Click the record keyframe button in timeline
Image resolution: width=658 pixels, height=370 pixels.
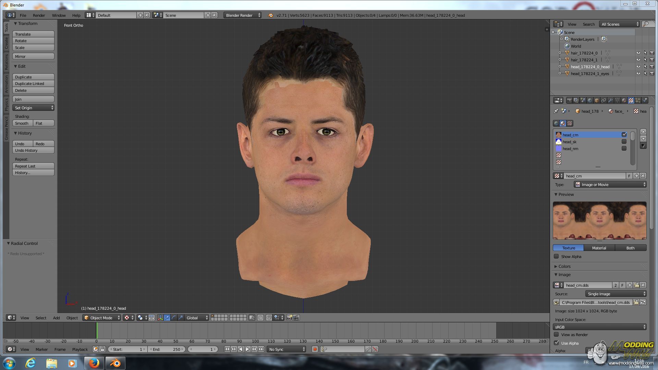click(x=315, y=349)
